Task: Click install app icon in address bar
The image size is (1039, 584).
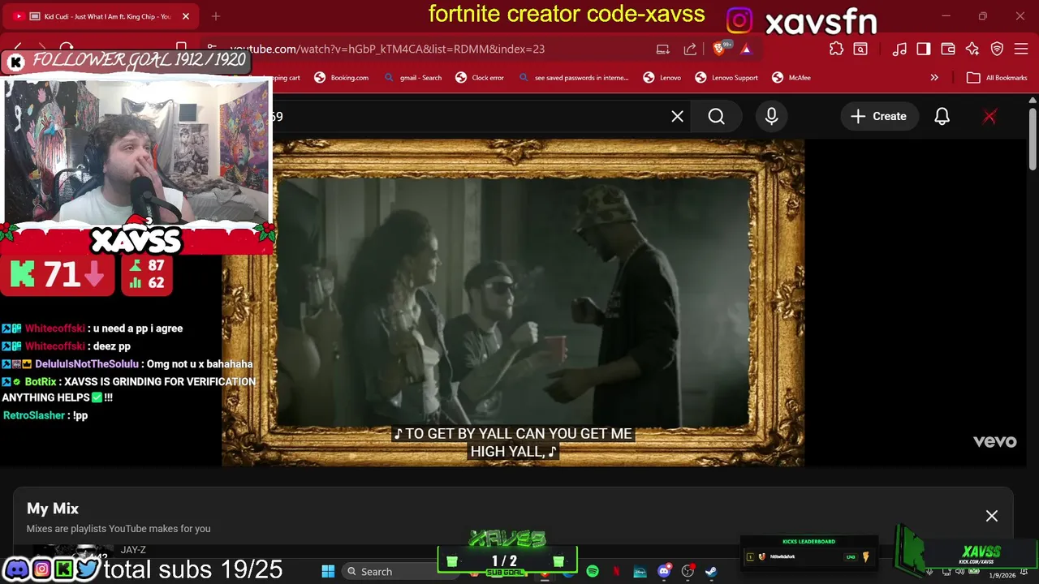Action: pyautogui.click(x=663, y=49)
